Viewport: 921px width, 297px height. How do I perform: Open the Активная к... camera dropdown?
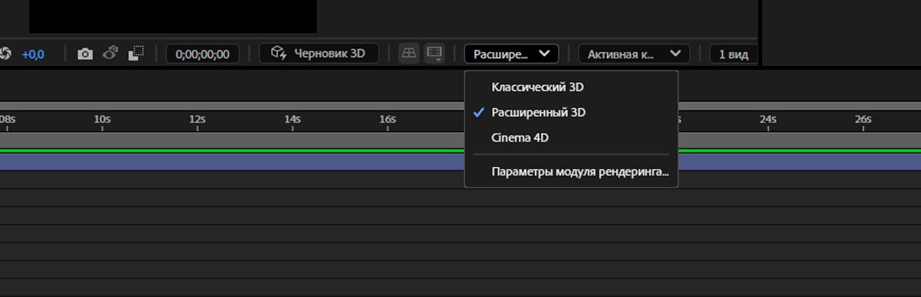(634, 54)
